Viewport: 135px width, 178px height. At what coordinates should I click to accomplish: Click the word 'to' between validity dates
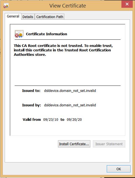click(x=62, y=119)
